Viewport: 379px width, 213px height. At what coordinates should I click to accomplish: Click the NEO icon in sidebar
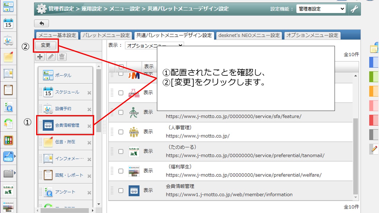[8, 156]
